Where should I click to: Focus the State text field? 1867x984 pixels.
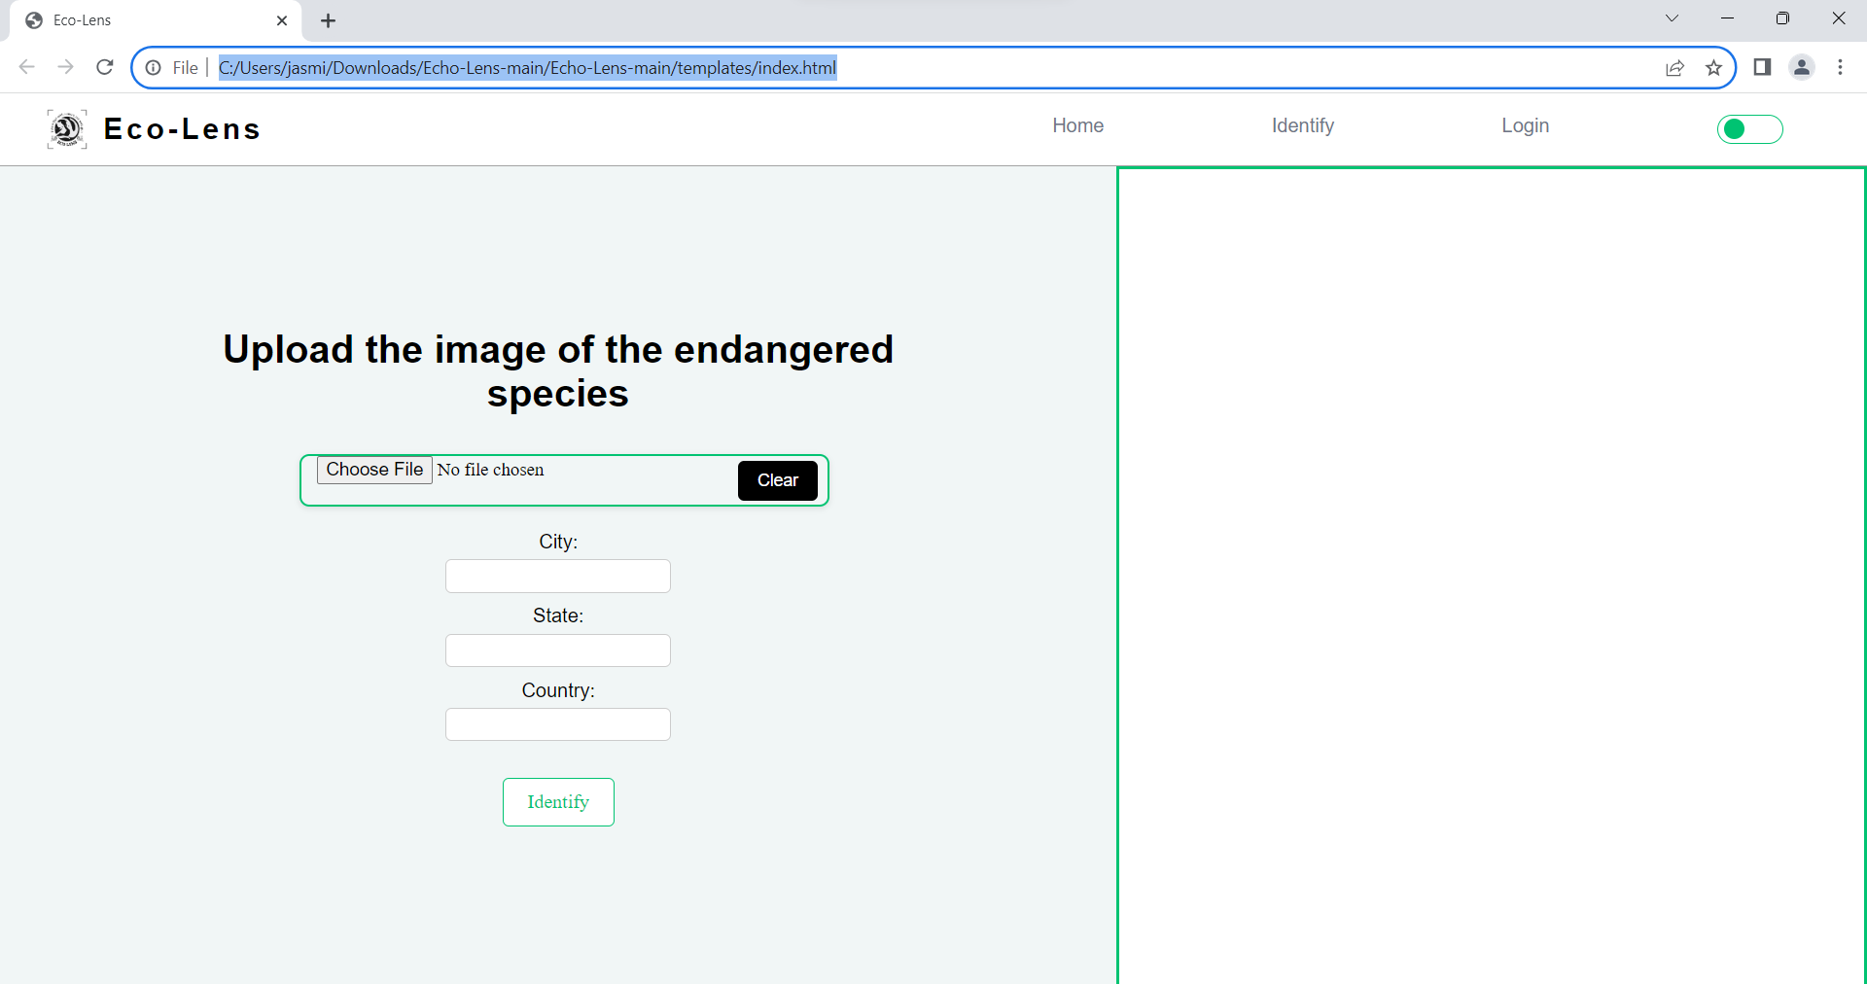[x=558, y=650]
